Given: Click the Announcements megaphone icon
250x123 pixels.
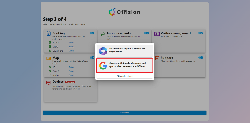Looking at the screenshot, I should coord(103,34).
